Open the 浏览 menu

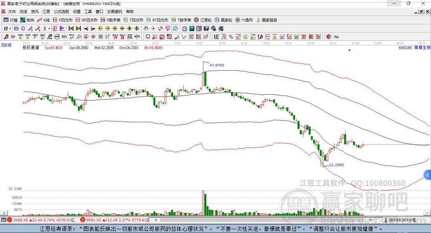24,11
